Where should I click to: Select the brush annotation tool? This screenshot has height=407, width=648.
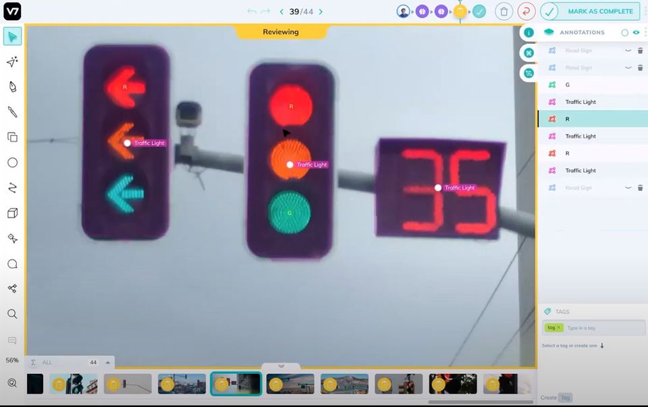pyautogui.click(x=11, y=111)
